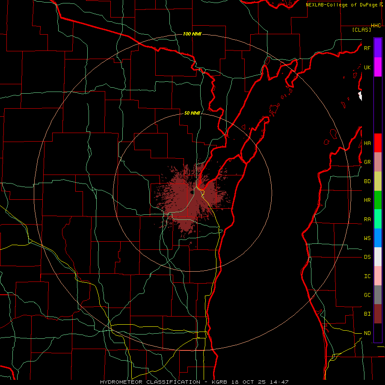Click the 'HA' legend label
The width and height of the screenshot is (385, 385).
tap(367, 143)
